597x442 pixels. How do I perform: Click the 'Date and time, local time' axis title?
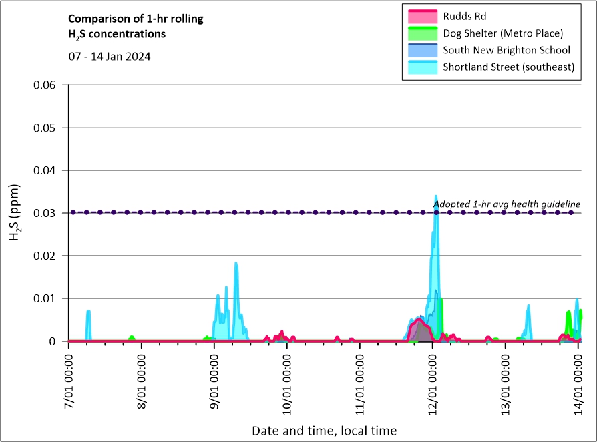tap(324, 431)
